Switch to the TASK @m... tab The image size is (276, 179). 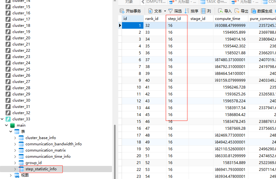point(214,2)
